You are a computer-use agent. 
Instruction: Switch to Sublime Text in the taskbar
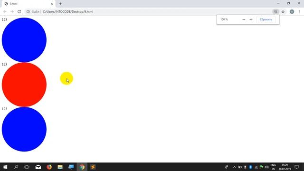[x=93, y=167]
